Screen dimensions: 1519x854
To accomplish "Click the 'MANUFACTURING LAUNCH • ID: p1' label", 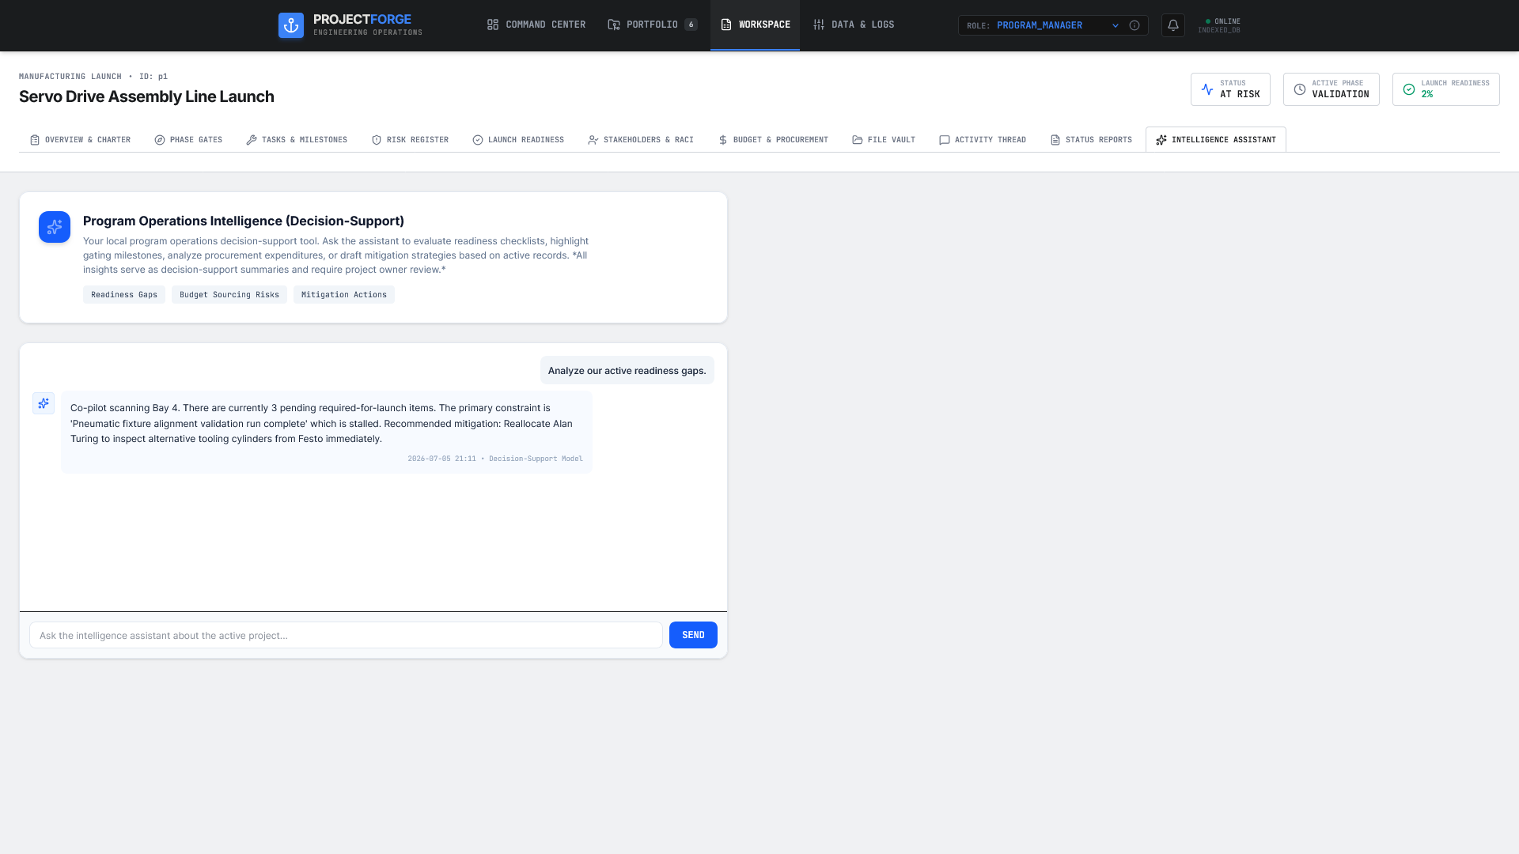I will (x=93, y=77).
